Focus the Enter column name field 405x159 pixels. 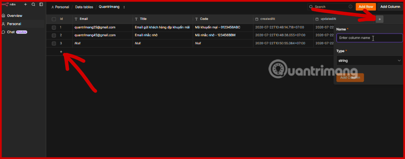point(369,38)
